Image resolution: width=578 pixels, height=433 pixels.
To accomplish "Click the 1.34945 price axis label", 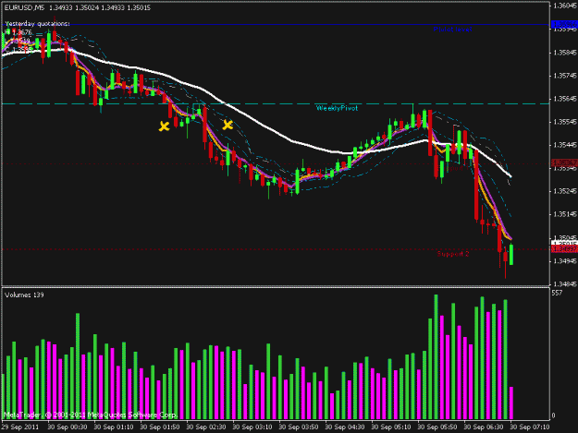I will [x=565, y=261].
